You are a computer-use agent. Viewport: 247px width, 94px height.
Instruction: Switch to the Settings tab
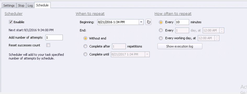pyautogui.click(x=9, y=5)
